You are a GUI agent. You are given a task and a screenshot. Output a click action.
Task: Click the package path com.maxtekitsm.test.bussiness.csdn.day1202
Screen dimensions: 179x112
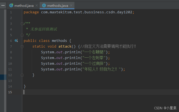87,12
